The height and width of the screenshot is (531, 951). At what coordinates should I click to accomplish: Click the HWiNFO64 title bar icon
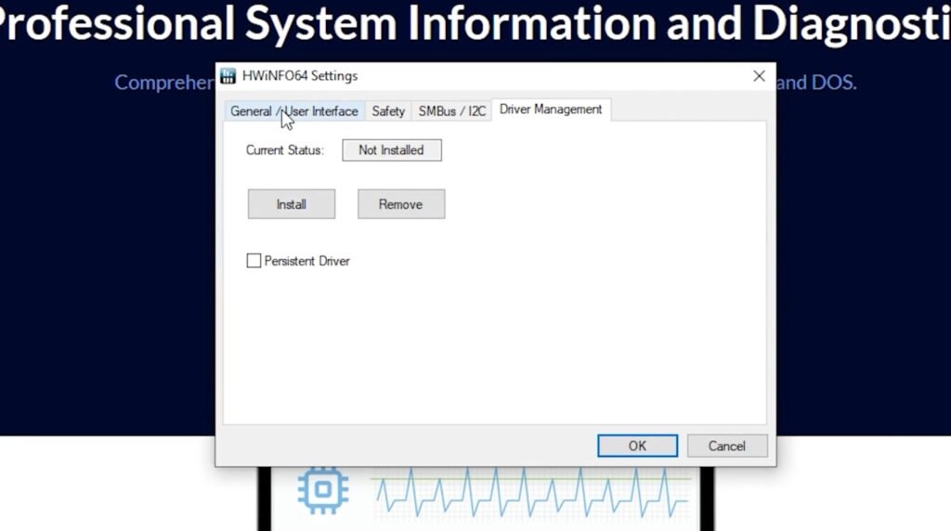[228, 76]
